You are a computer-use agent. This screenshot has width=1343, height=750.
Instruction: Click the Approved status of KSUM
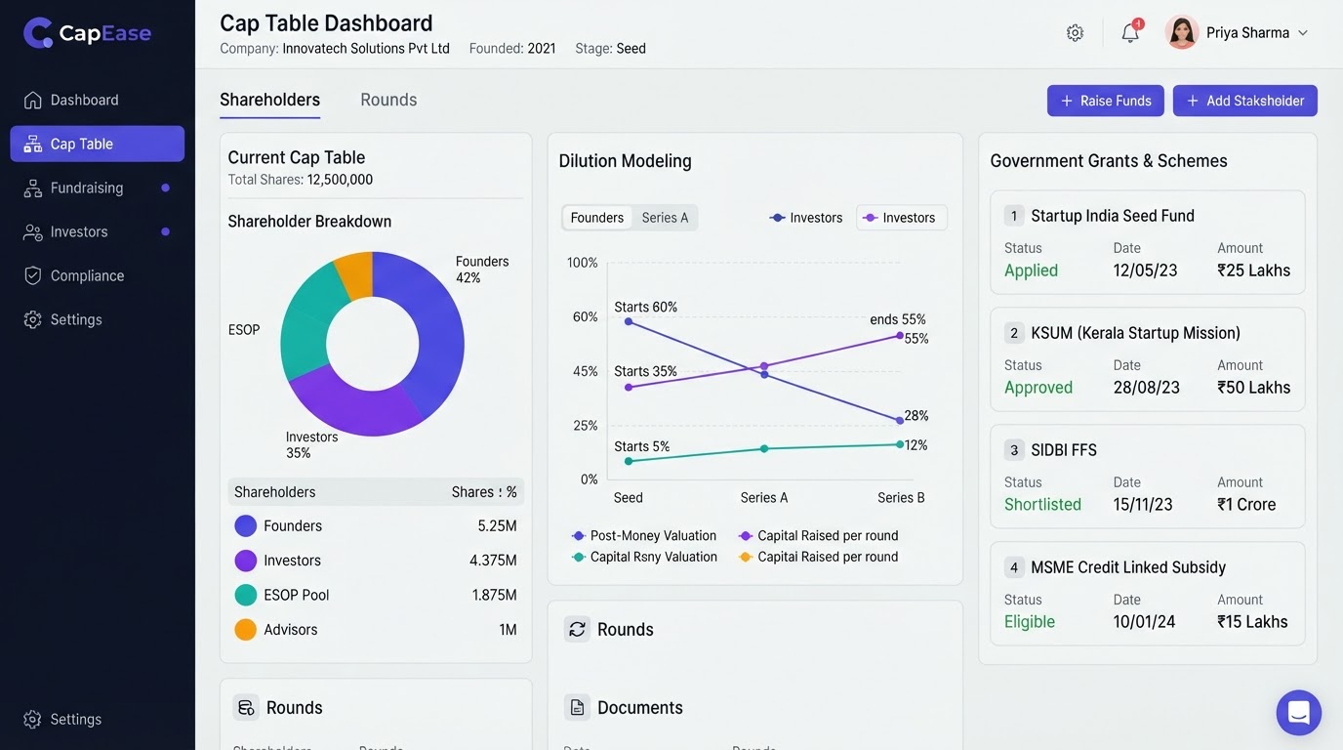1038,388
